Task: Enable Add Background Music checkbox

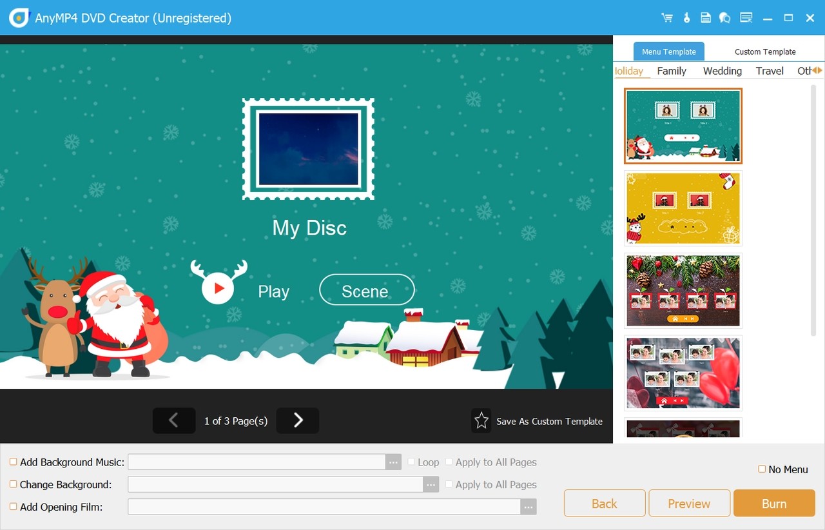Action: tap(14, 462)
